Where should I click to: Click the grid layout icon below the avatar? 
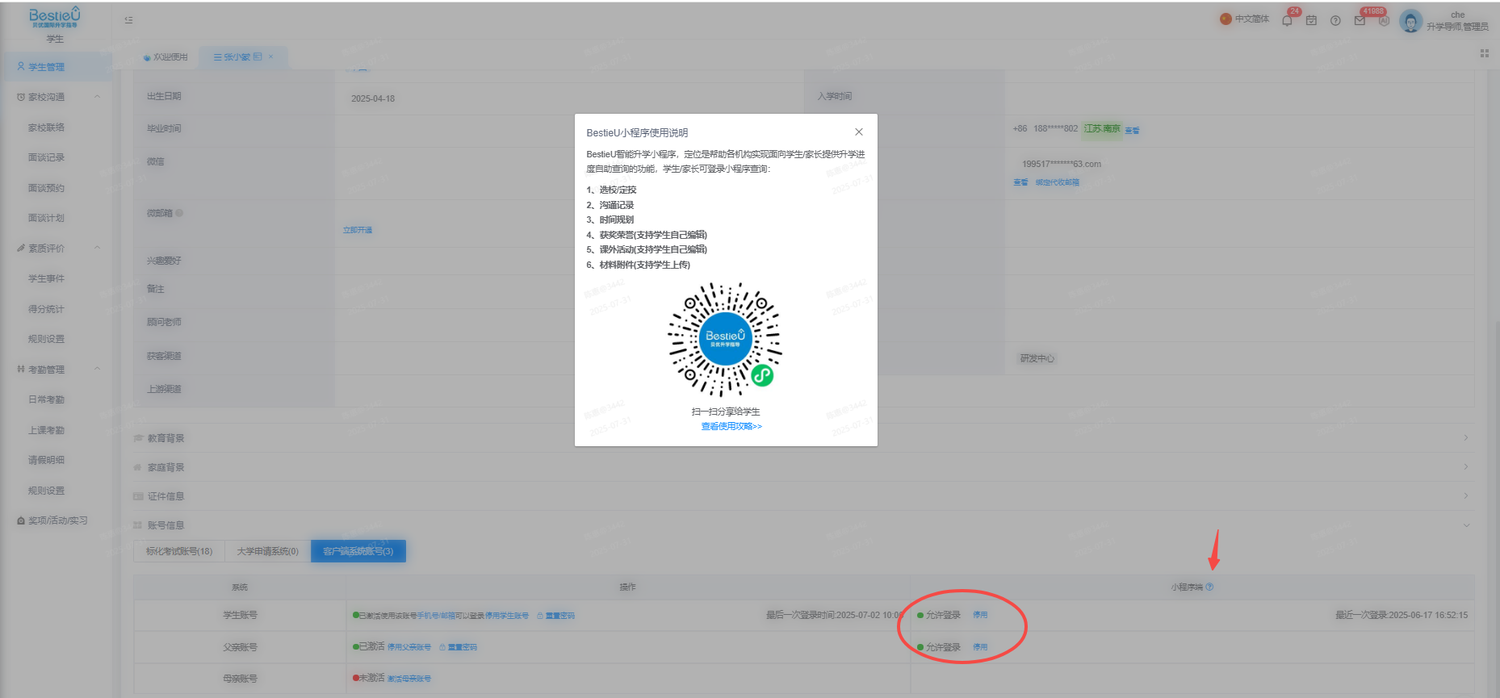1484,53
